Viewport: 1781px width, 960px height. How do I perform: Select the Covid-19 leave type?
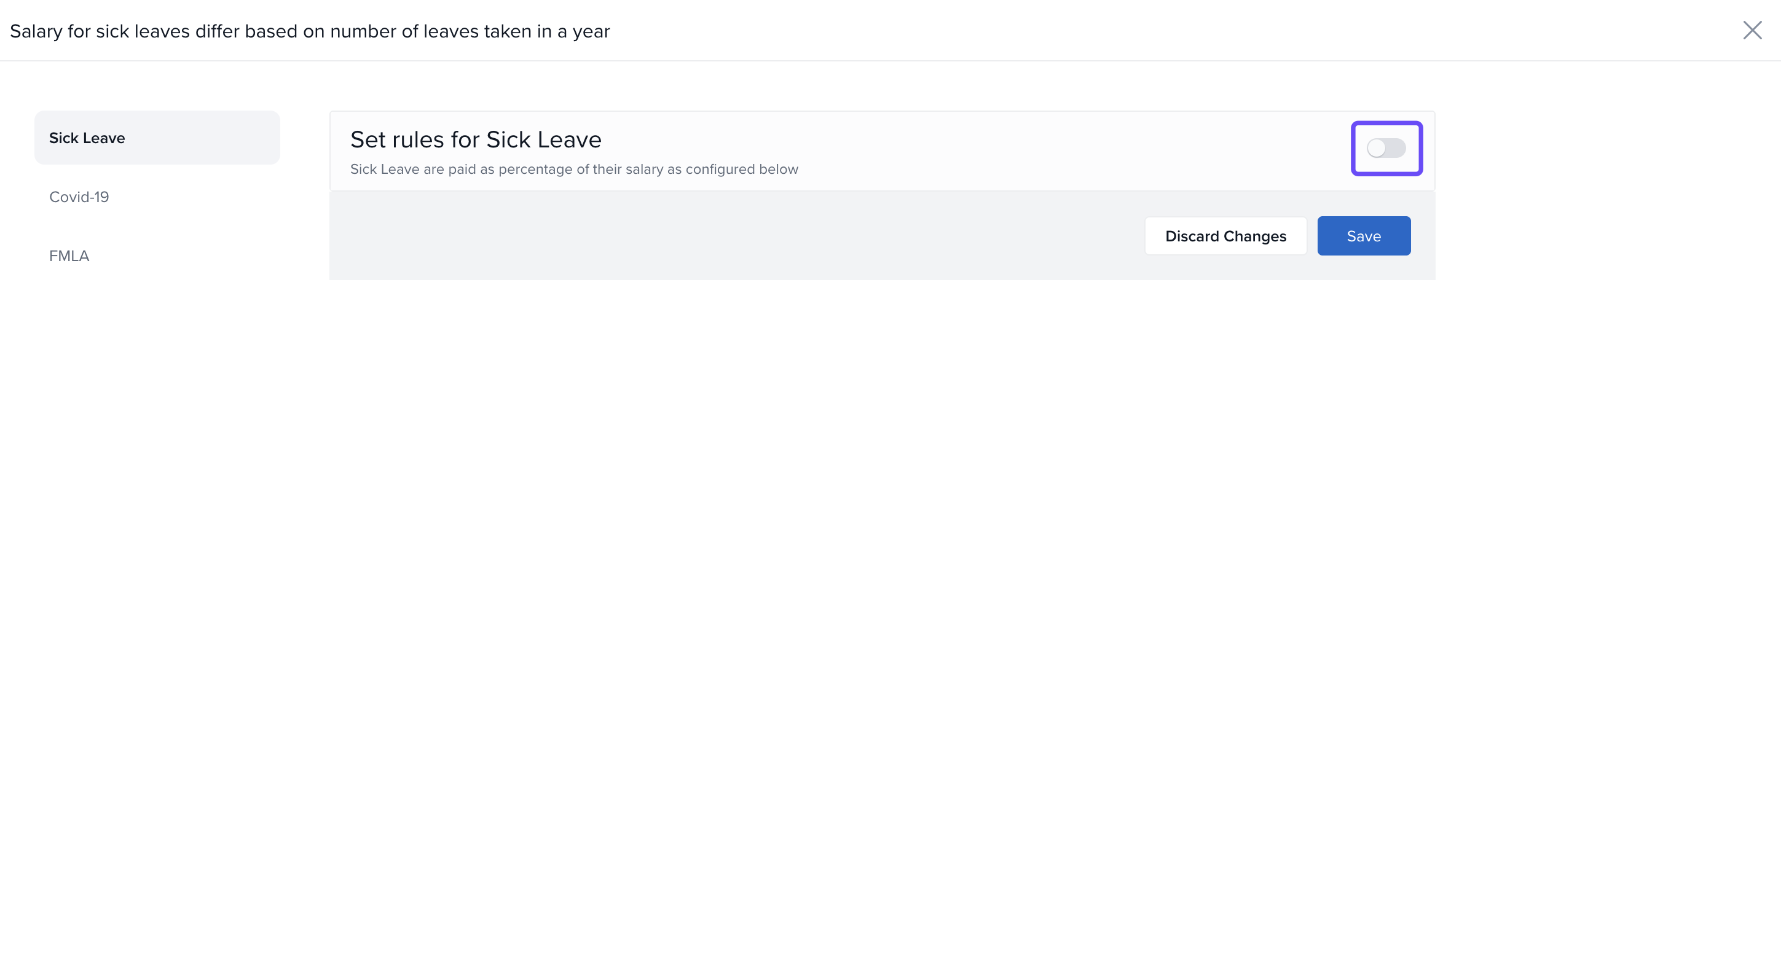point(79,197)
